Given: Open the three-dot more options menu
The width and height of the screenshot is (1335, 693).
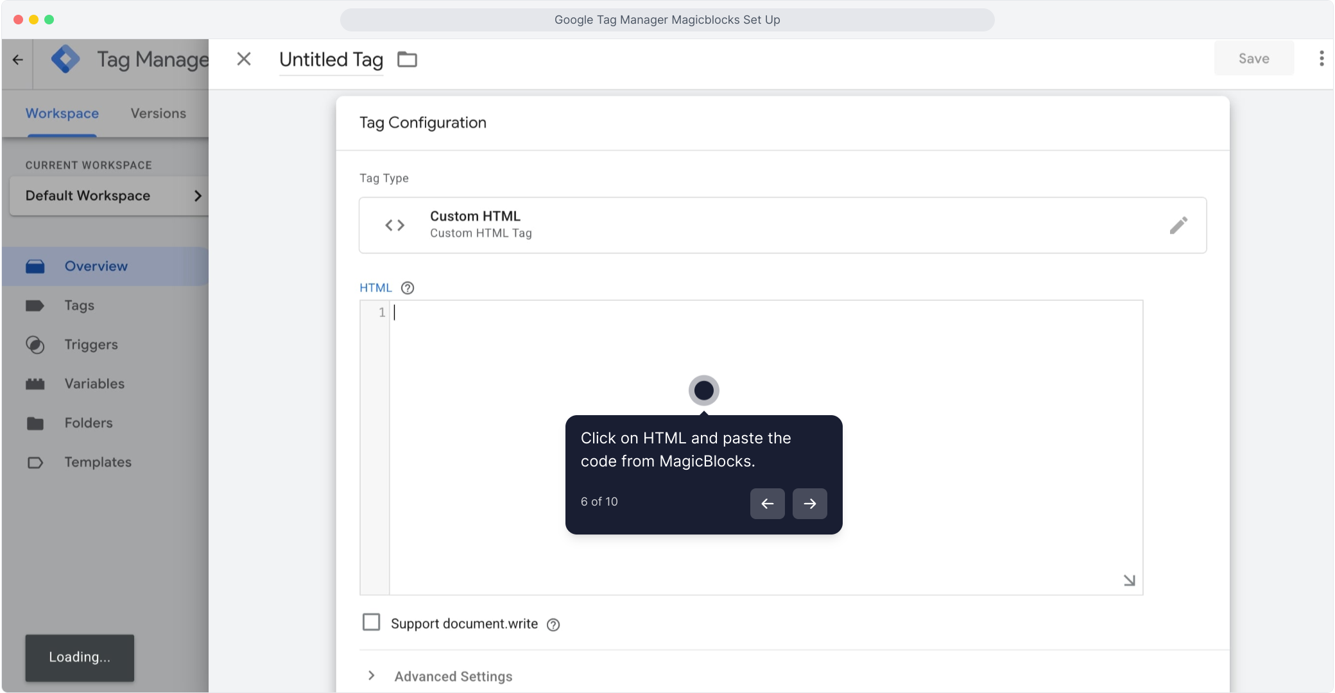Looking at the screenshot, I should [1321, 58].
